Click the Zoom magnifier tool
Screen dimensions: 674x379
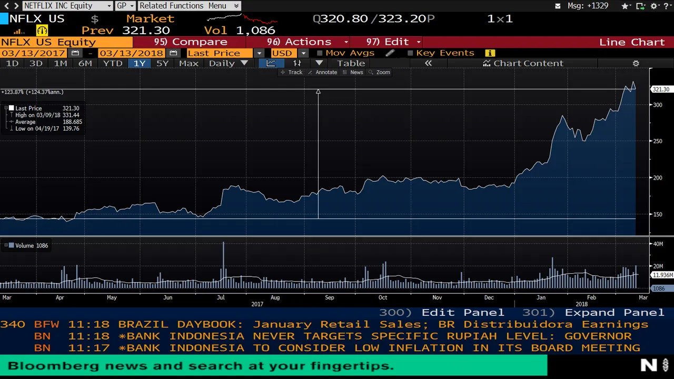click(x=379, y=72)
